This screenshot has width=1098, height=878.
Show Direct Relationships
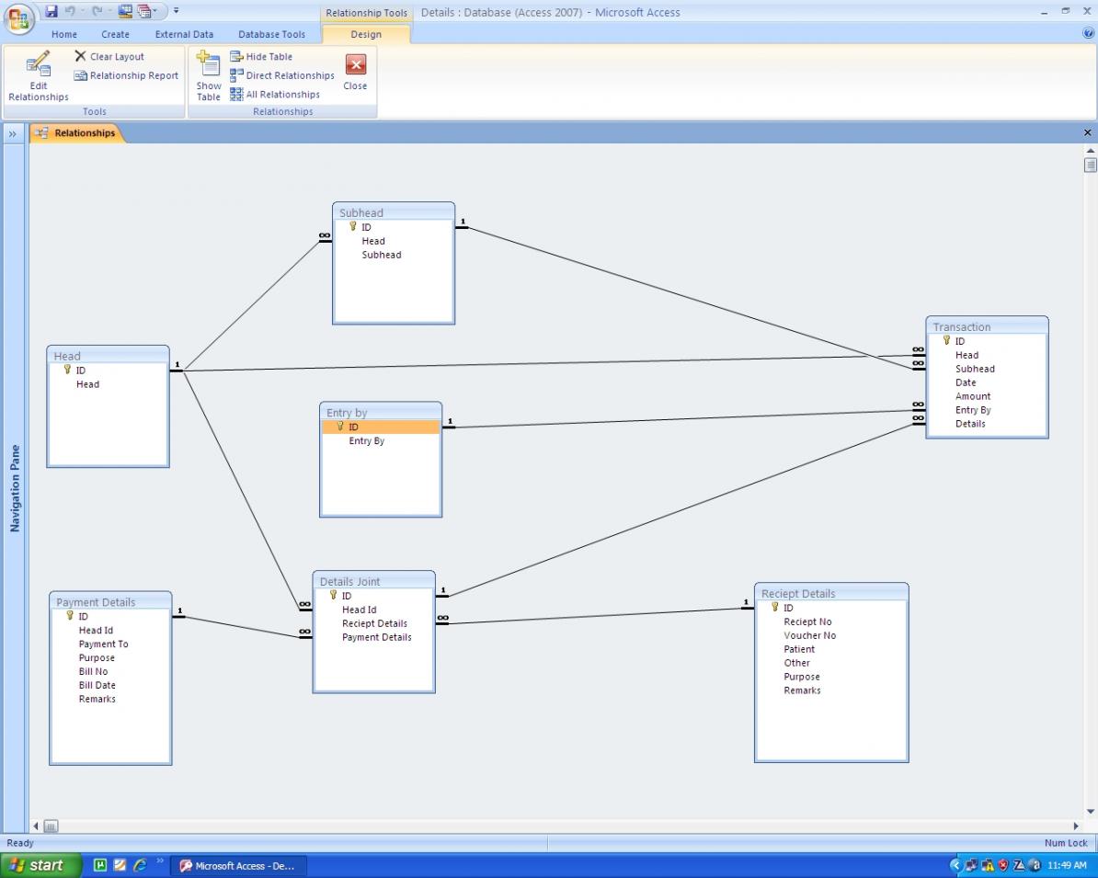point(282,75)
